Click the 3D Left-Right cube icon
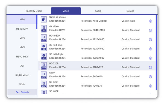Screen dimensions: 164x105 [44, 56]
